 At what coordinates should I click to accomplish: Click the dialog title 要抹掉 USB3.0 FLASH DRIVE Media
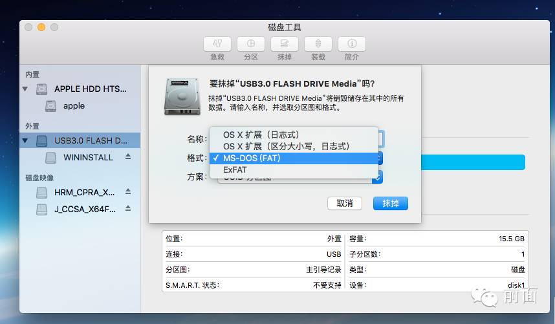coord(292,84)
